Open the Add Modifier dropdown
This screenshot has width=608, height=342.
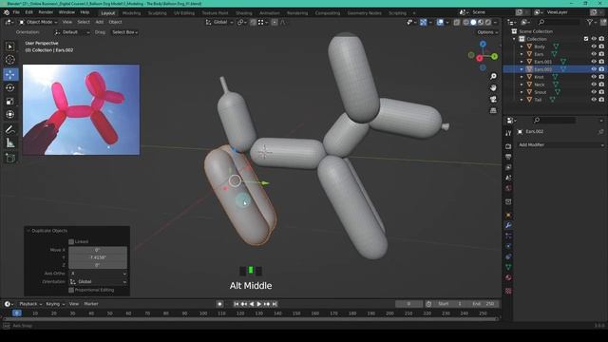coord(560,144)
